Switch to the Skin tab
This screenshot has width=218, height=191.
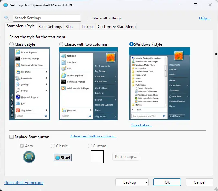click(x=69, y=27)
